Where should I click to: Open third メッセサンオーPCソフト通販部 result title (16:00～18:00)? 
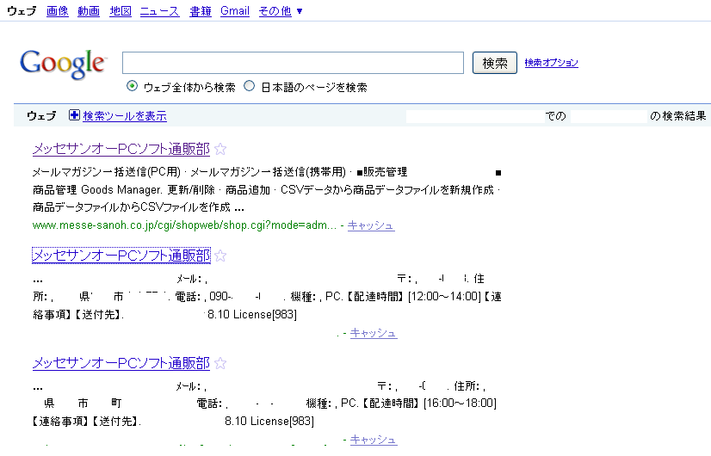pyautogui.click(x=121, y=363)
